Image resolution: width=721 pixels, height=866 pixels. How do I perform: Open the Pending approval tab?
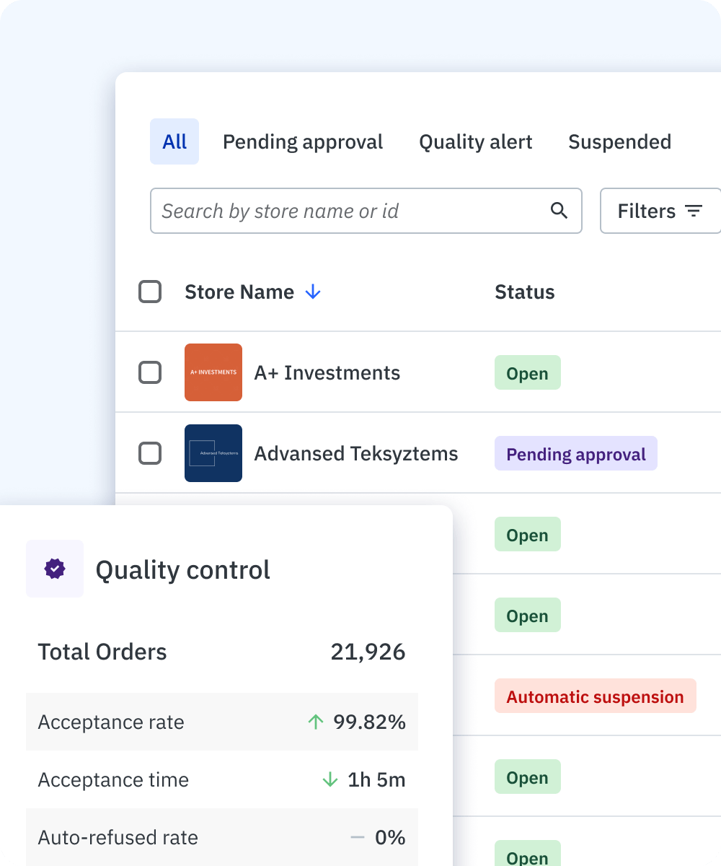(x=303, y=141)
